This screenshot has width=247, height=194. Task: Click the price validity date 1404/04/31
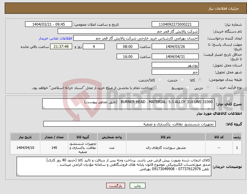coord(175,56)
